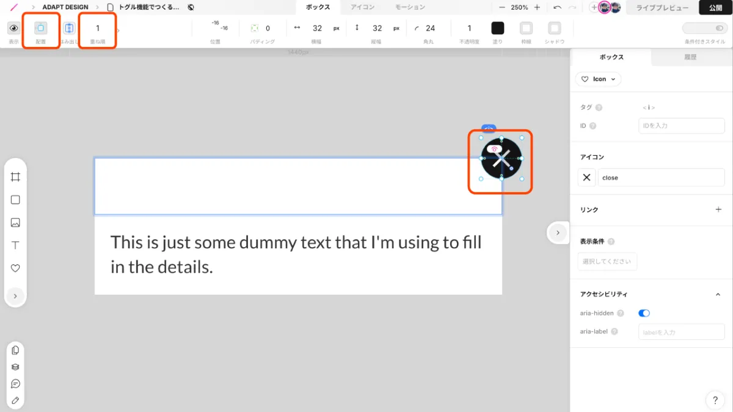Open comments via the speech bubble icon
Viewport: 733px width, 412px height.
(x=15, y=383)
